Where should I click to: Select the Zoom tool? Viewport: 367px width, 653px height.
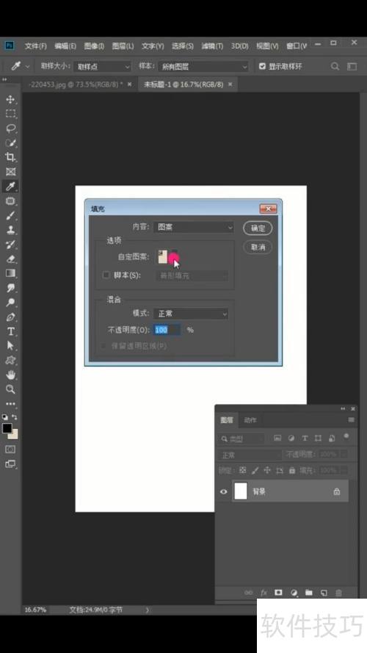pyautogui.click(x=10, y=389)
